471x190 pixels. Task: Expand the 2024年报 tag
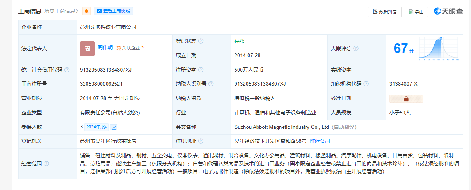(x=96, y=127)
